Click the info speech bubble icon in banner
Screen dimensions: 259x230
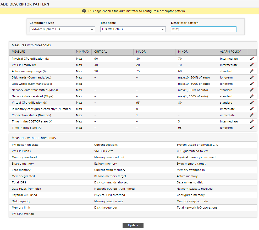click(84, 11)
